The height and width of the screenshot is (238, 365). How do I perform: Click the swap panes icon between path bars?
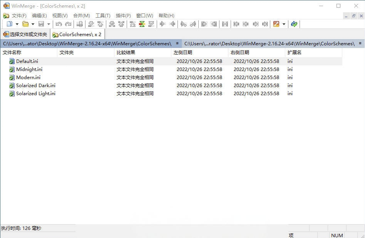(x=177, y=43)
